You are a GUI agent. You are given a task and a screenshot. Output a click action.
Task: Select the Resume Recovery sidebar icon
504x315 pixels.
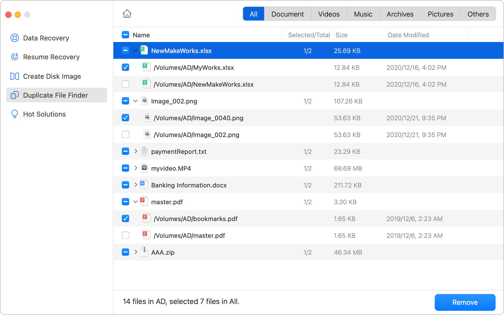coord(15,57)
